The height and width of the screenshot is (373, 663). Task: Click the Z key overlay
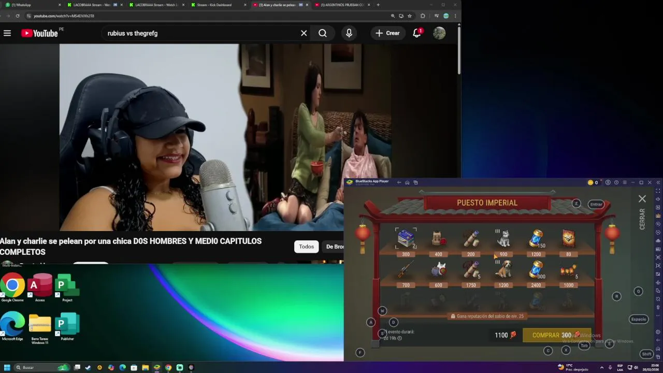point(576,204)
